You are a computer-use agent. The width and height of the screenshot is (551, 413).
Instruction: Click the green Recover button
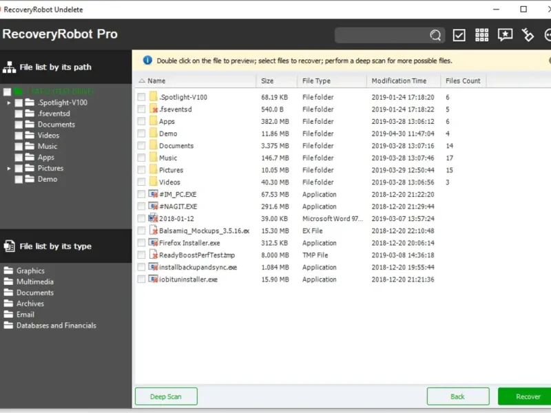point(525,396)
